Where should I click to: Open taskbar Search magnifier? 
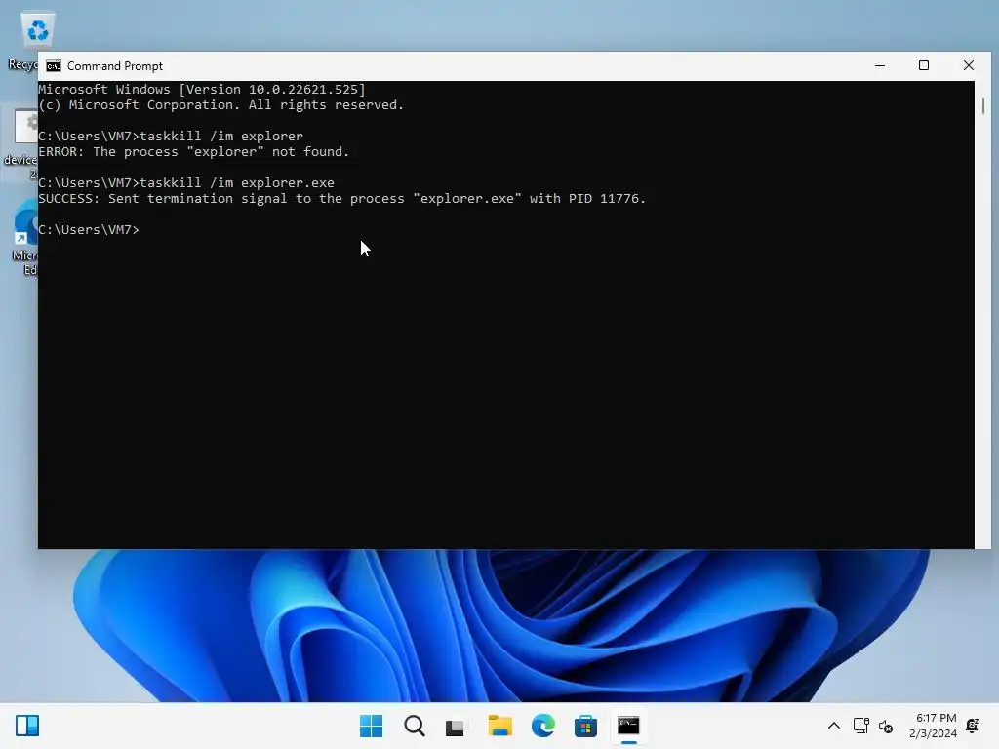click(414, 726)
